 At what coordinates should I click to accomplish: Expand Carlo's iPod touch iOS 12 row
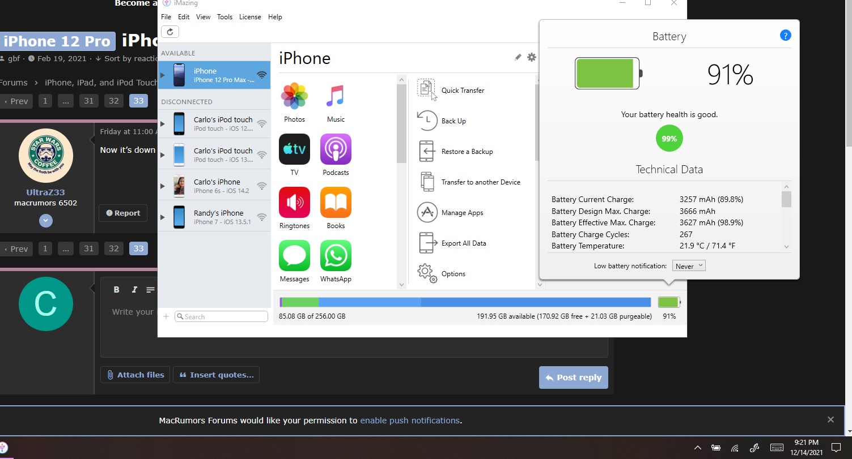pyautogui.click(x=163, y=124)
